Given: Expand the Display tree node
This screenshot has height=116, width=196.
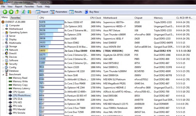Looking at the screenshot, I should pos(3,40).
